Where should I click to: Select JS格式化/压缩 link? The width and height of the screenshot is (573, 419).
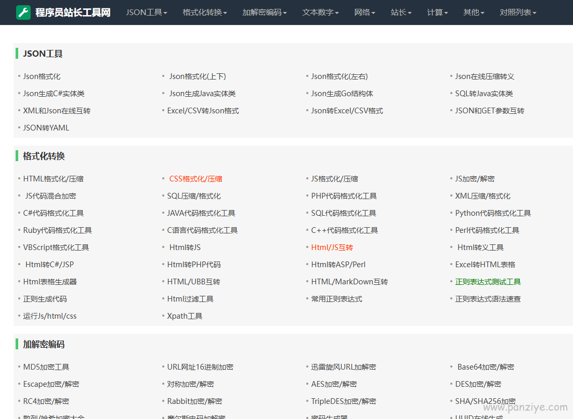pos(334,179)
